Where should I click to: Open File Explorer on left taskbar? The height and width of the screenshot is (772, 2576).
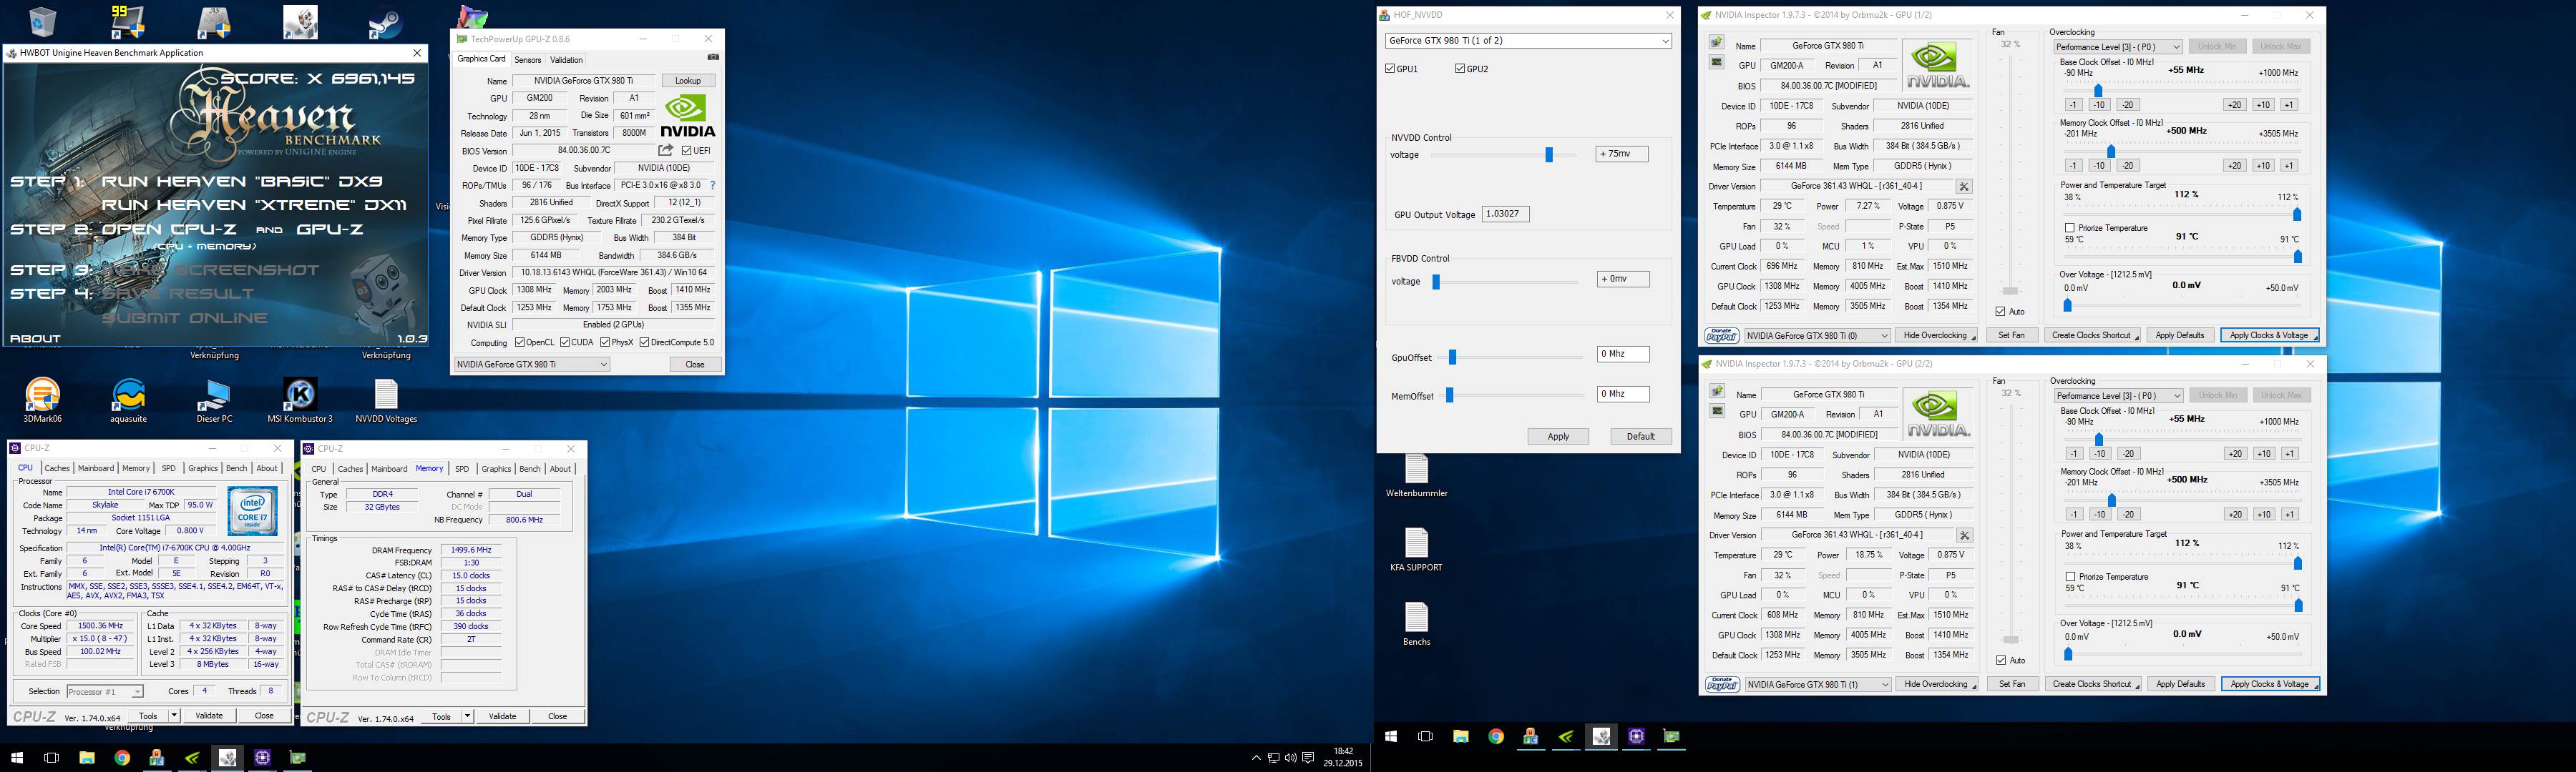[87, 758]
